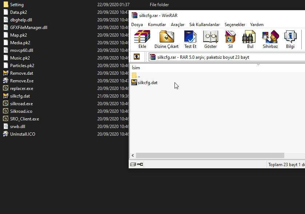The width and height of the screenshot is (305, 214).
Task: Select the Setting folder icon in Explorer
Action: (6, 4)
